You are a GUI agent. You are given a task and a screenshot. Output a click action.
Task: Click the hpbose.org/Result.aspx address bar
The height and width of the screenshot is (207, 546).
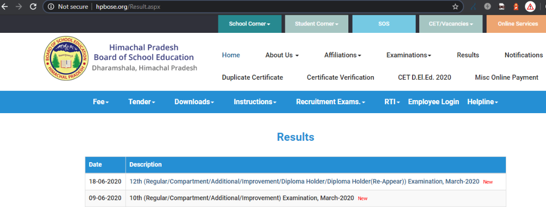click(x=253, y=7)
